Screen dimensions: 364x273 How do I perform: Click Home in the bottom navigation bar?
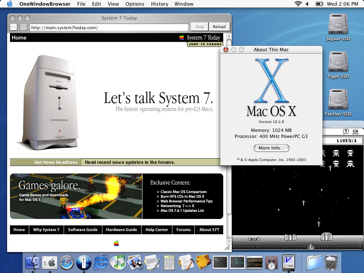pyautogui.click(x=19, y=230)
